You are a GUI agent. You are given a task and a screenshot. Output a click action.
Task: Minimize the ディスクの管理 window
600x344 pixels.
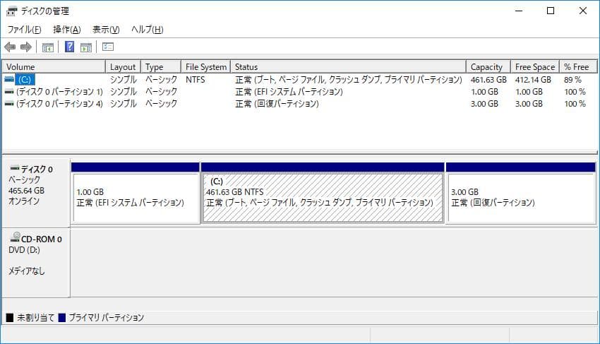coord(519,11)
